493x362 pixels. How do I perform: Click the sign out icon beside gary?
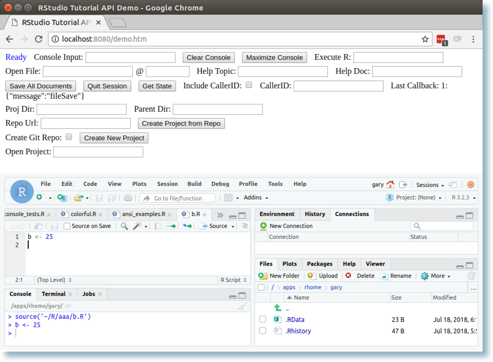pyautogui.click(x=403, y=185)
